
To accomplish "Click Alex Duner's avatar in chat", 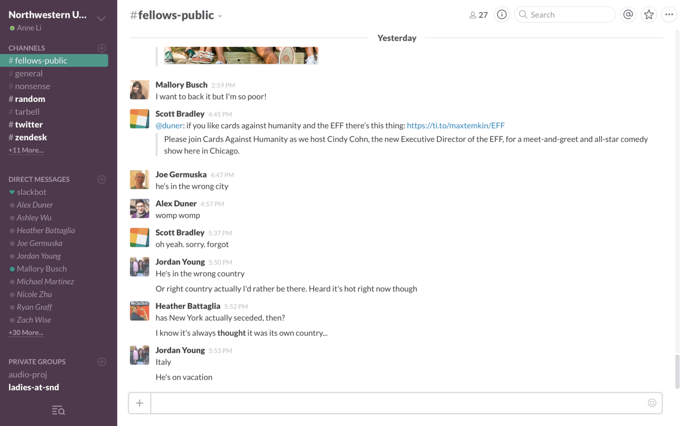I will pos(139,208).
